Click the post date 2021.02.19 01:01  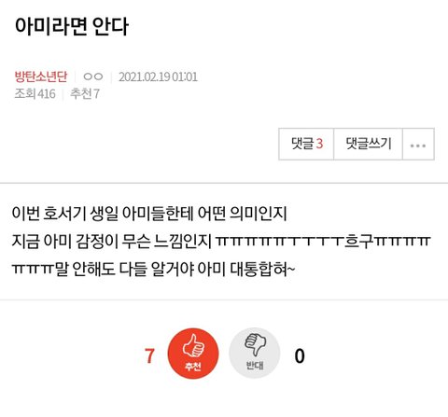point(158,76)
